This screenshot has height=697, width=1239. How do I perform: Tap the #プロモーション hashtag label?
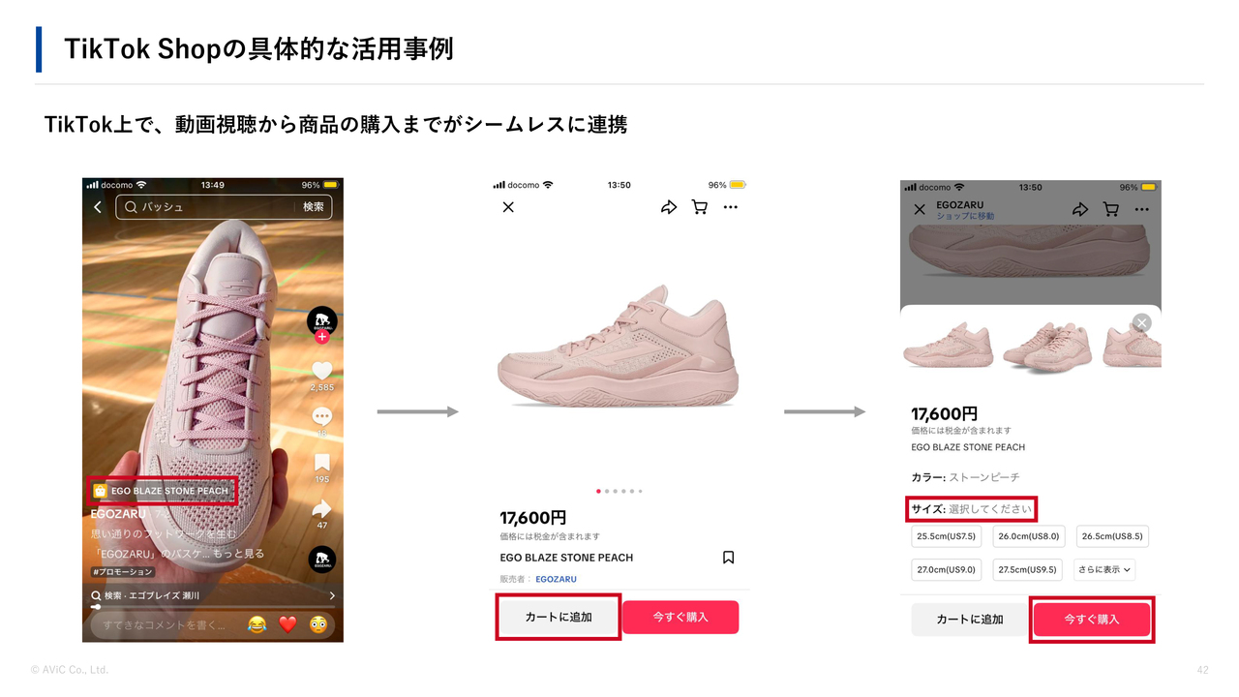coord(123,572)
